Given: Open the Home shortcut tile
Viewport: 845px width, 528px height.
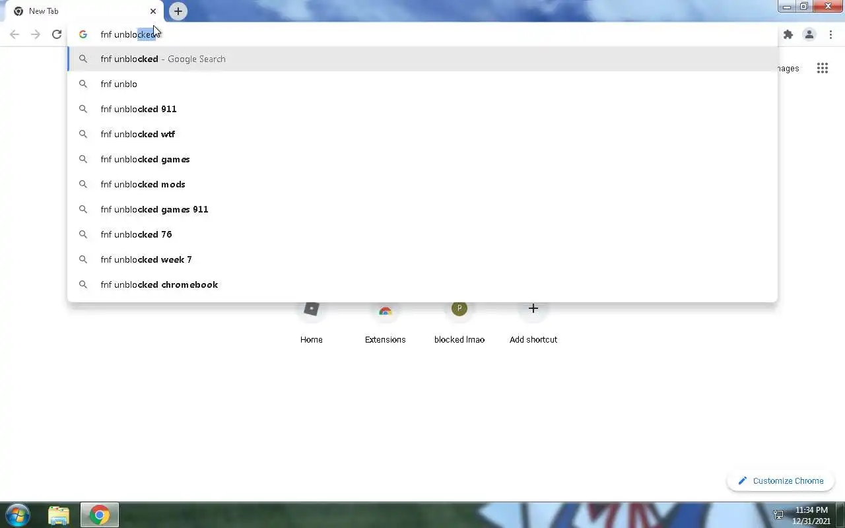Looking at the screenshot, I should (312, 323).
